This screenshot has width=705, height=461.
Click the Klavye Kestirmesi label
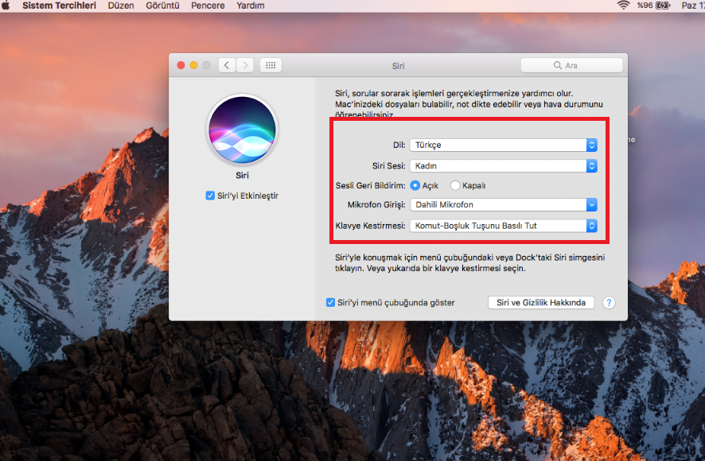coord(371,226)
